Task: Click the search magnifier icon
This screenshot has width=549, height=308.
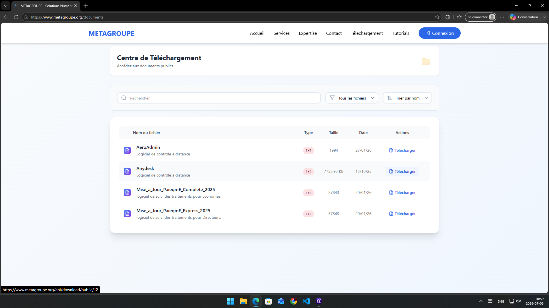Action: coord(124,98)
